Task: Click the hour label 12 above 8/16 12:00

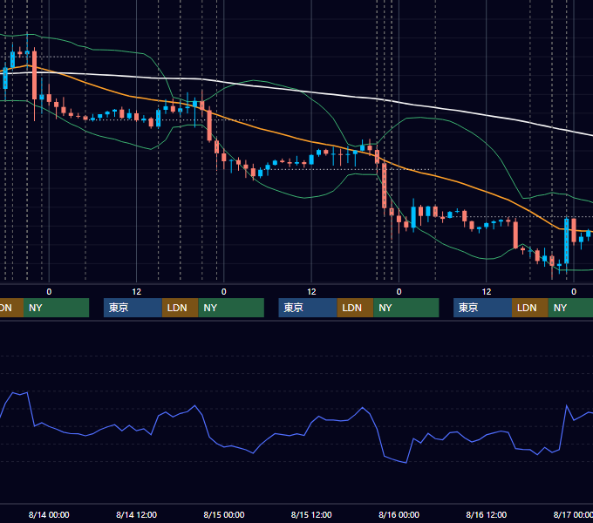Action: point(487,292)
